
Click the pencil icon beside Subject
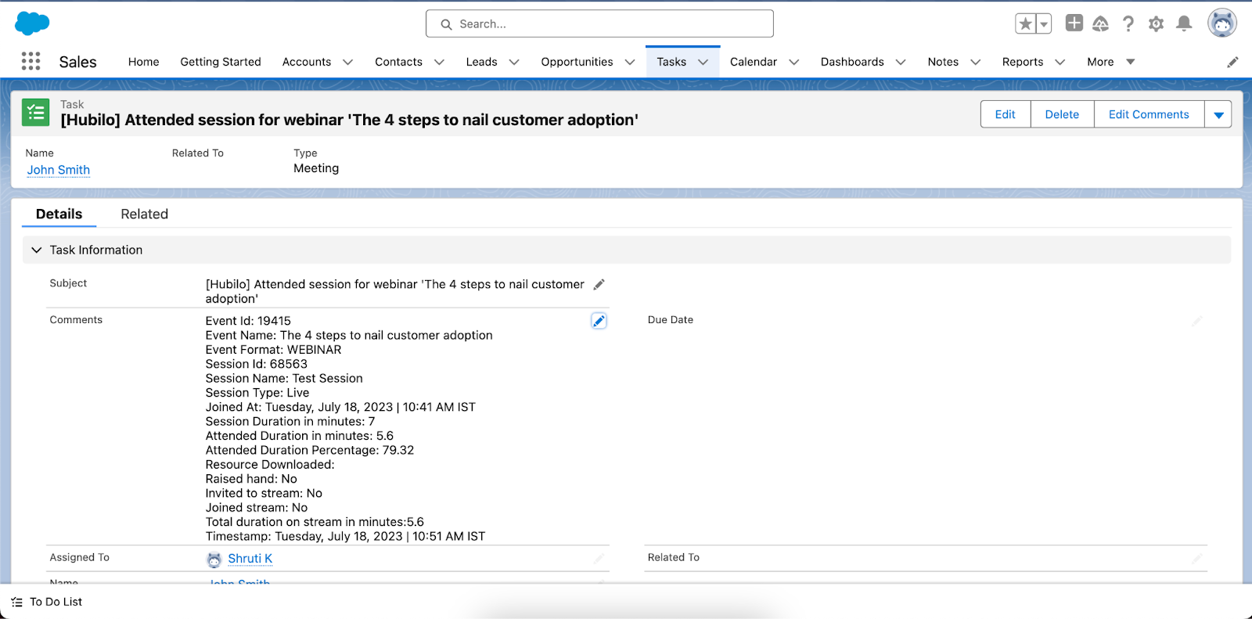click(599, 285)
